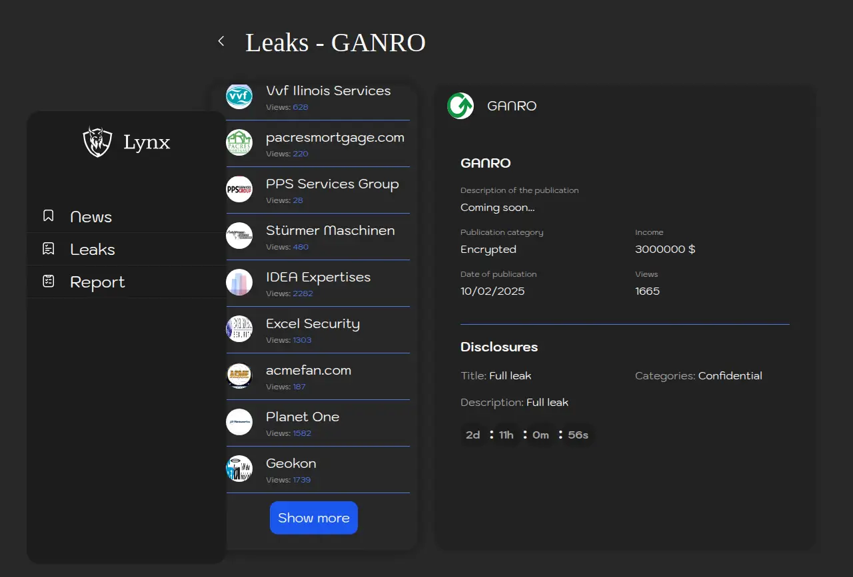Click the News bookmark icon
The image size is (853, 577).
(x=48, y=216)
